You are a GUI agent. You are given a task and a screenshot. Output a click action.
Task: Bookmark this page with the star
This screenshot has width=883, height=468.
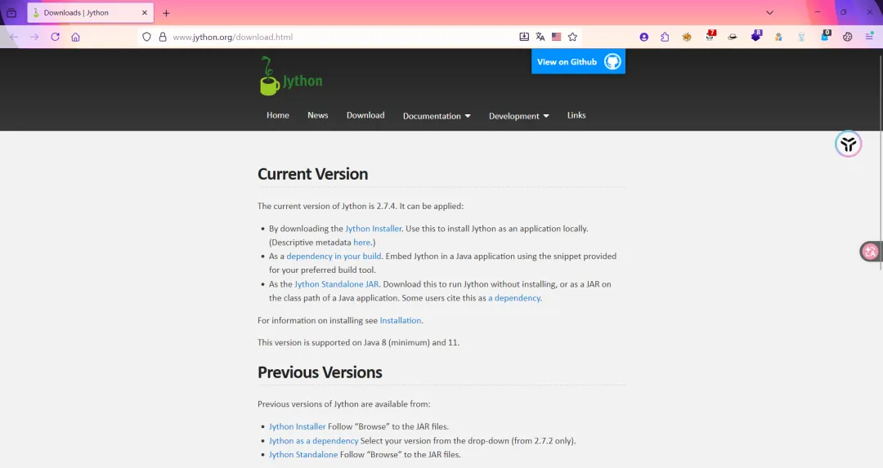572,37
